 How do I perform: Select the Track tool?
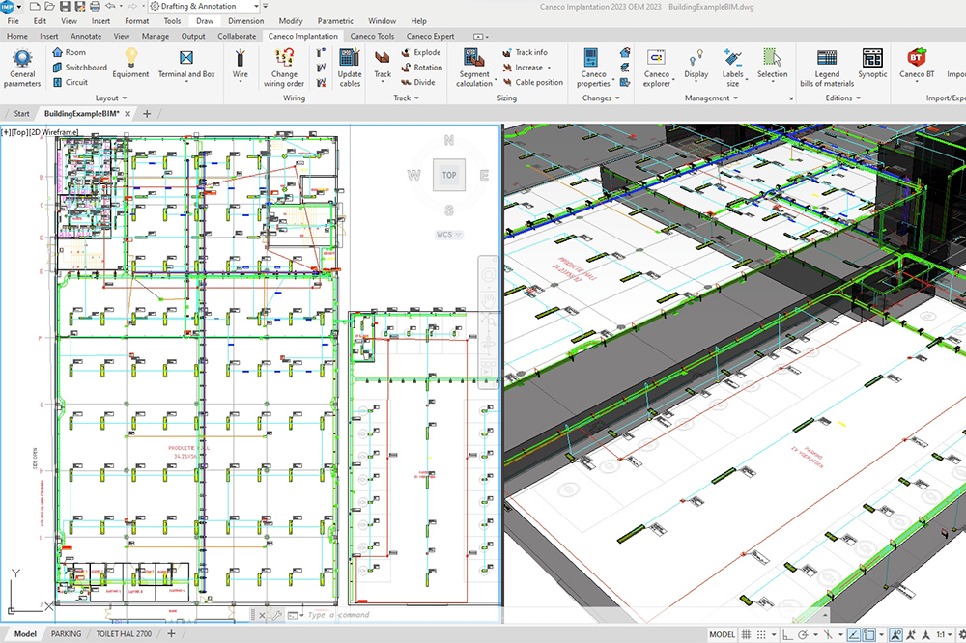(383, 65)
